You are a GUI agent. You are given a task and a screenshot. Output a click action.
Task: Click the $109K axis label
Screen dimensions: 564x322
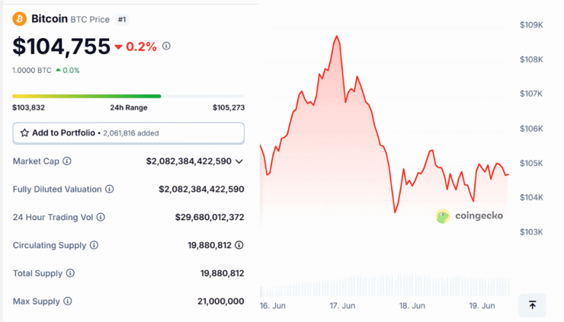point(531,25)
